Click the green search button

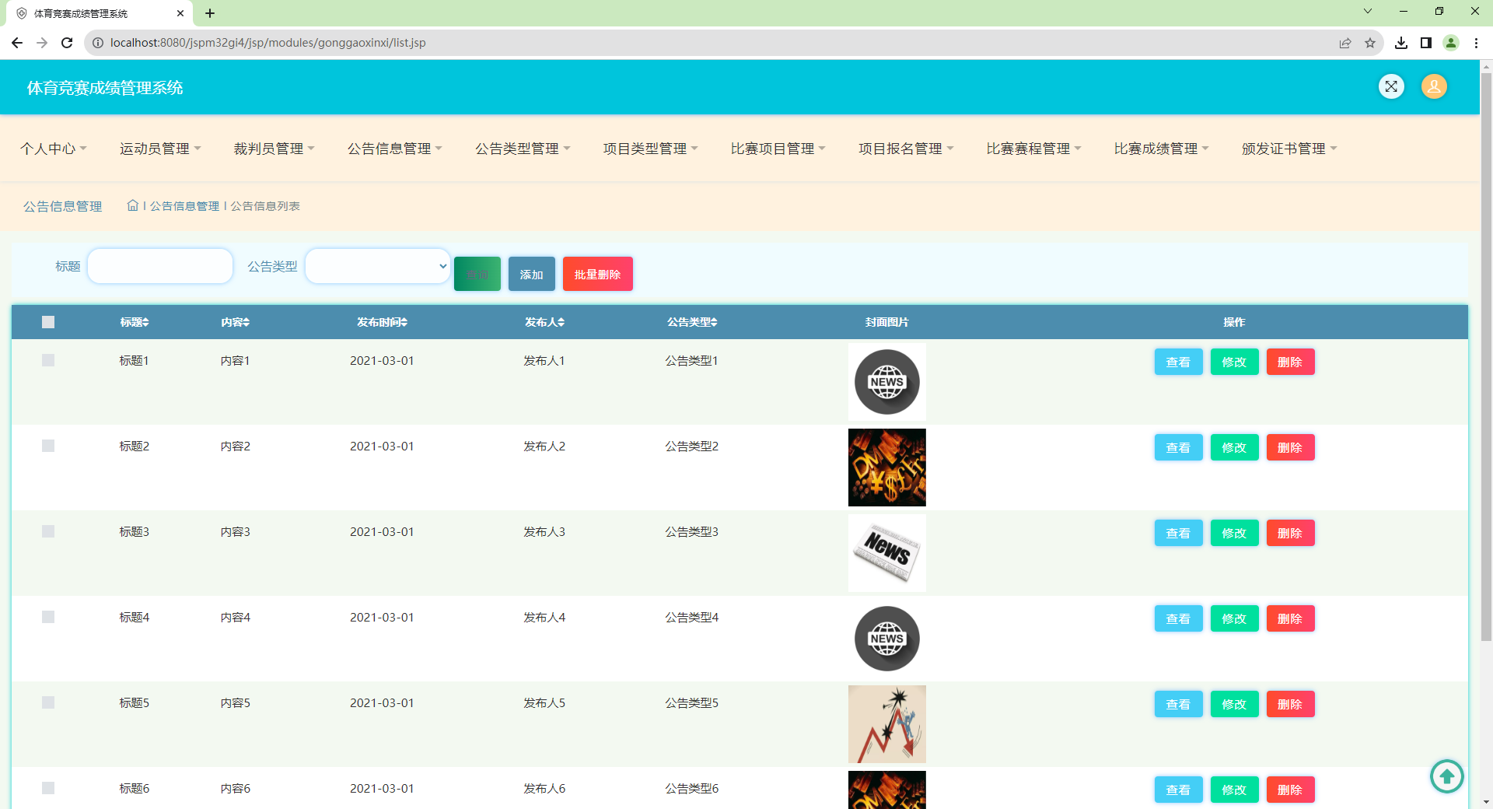(477, 274)
